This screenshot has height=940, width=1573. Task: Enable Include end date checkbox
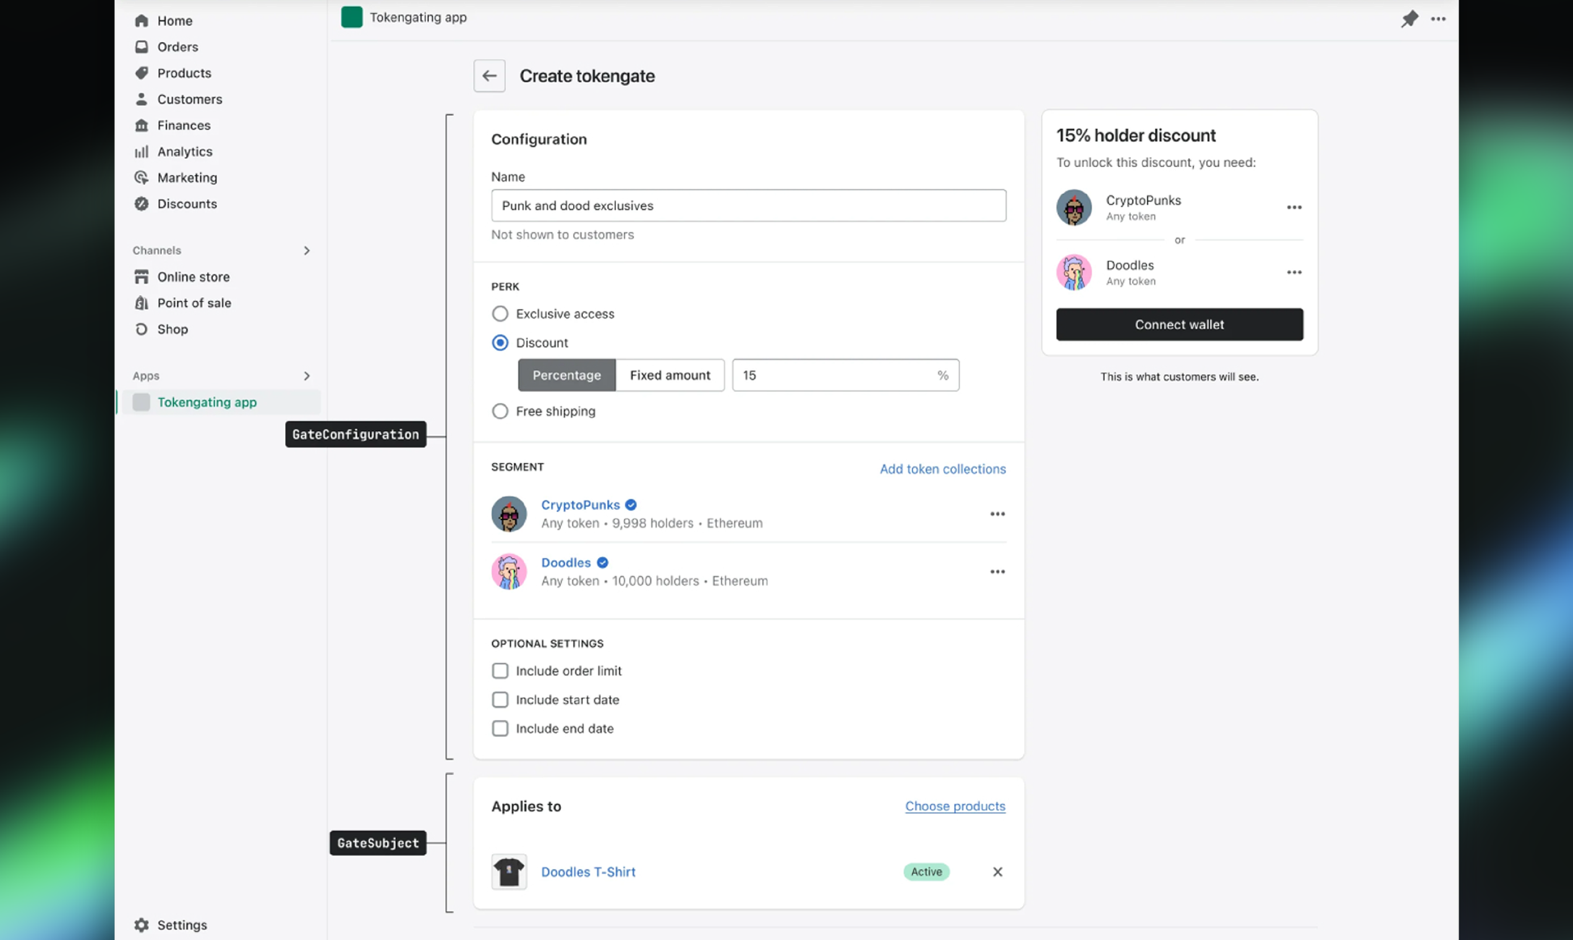[x=500, y=729]
